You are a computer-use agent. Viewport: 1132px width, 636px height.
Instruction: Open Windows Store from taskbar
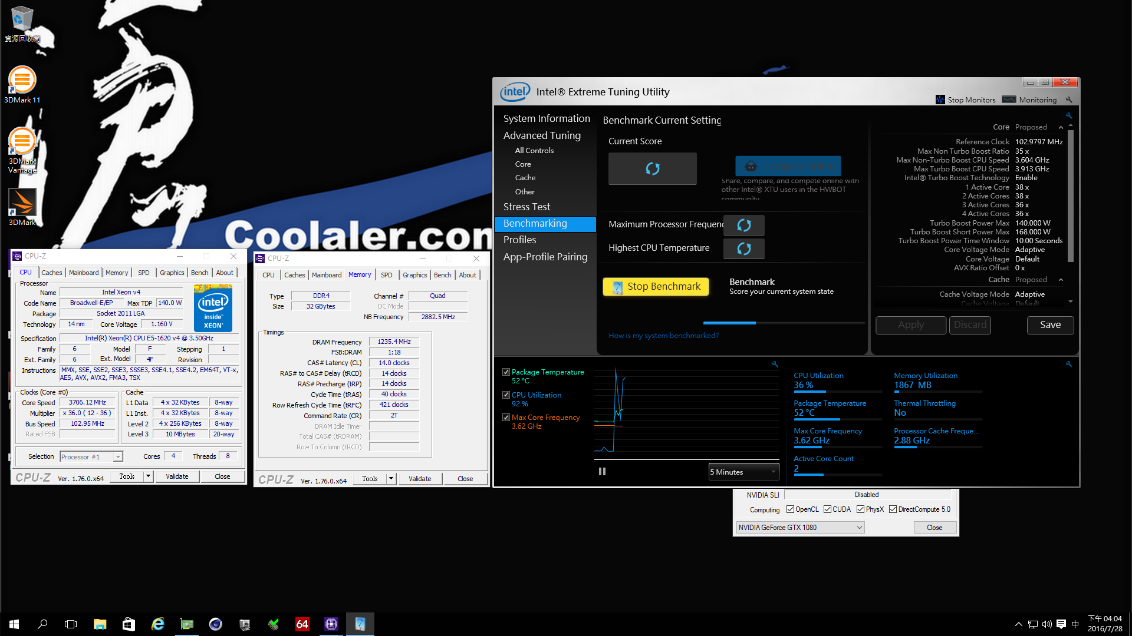(129, 624)
